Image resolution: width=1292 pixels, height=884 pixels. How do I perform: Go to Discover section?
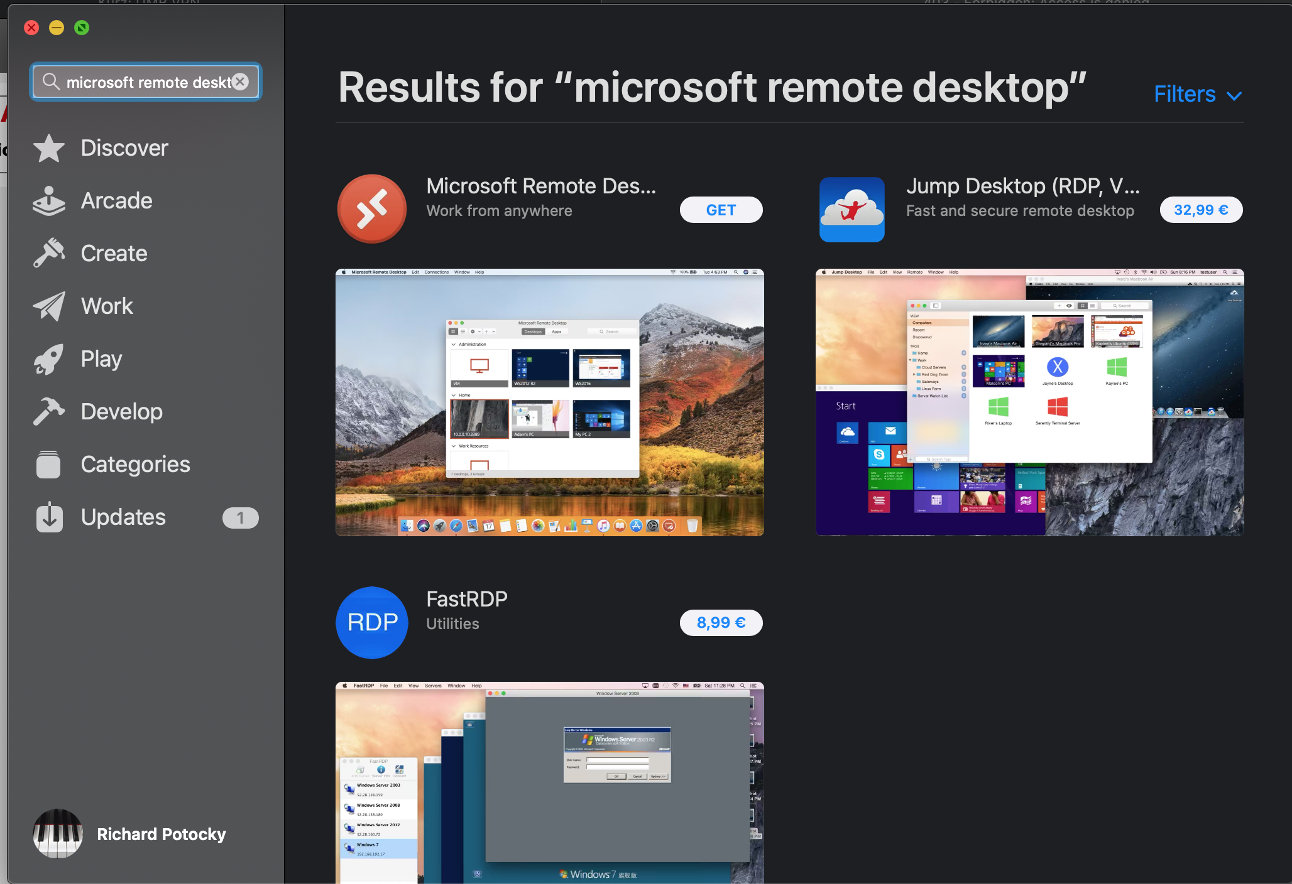(124, 148)
